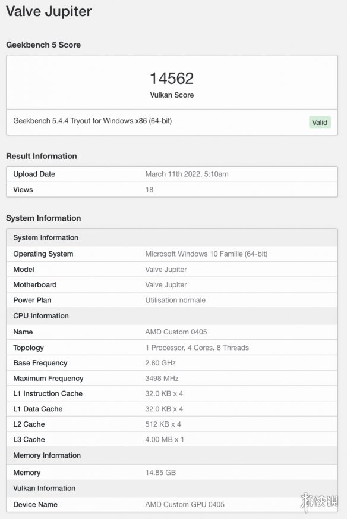
Task: Click the green Valid badge
Action: point(320,122)
